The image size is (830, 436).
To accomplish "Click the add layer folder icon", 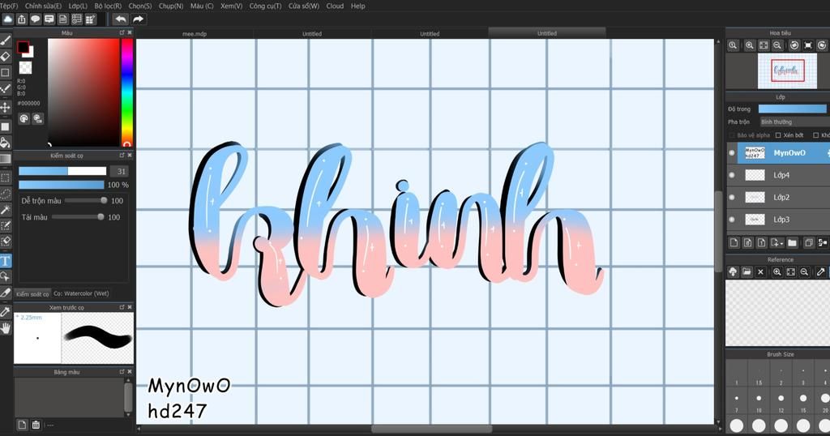I will (x=792, y=243).
